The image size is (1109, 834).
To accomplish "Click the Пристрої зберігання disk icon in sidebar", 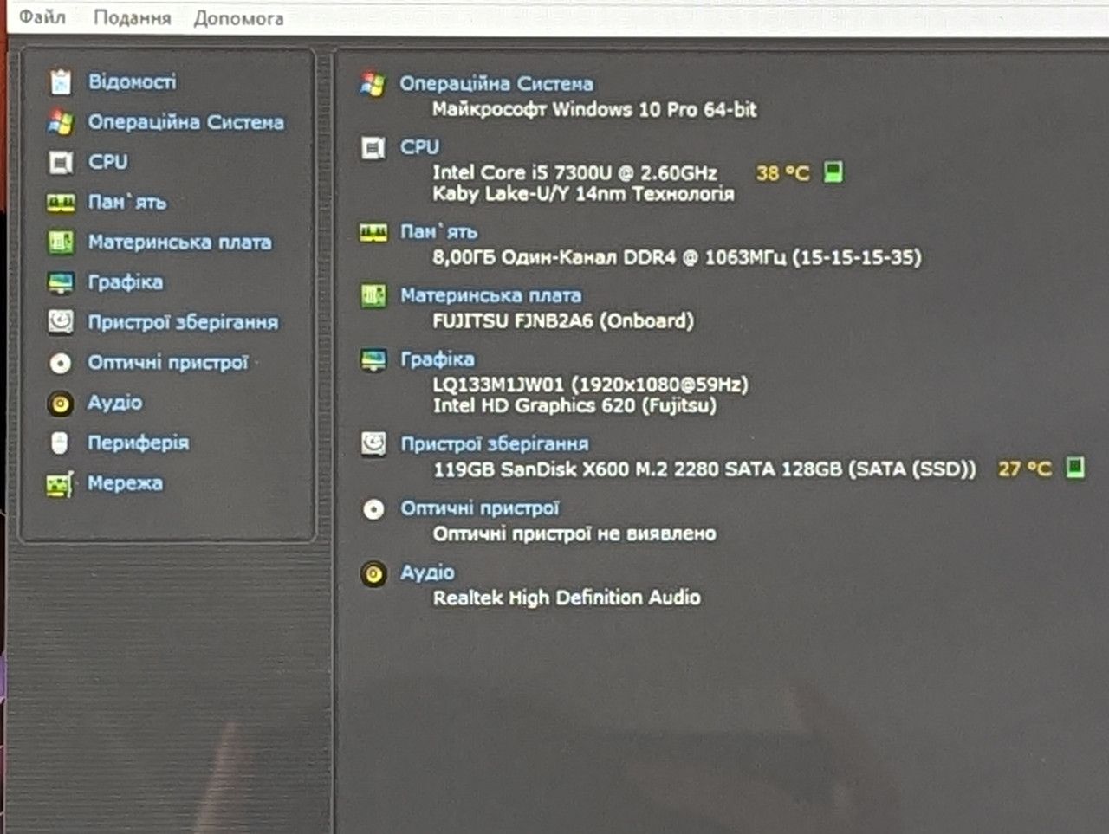I will pyautogui.click(x=61, y=322).
